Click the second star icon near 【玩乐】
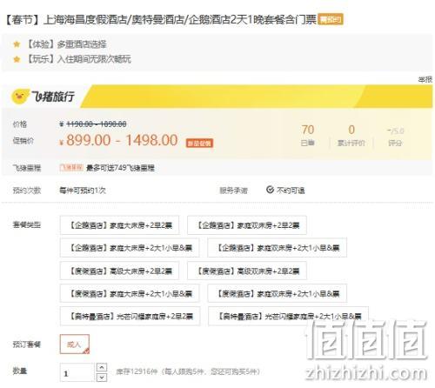Screen dimensions: 435x388 click(17, 59)
